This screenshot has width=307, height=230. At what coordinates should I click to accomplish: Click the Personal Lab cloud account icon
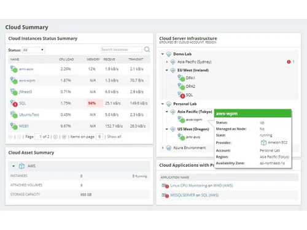click(x=169, y=104)
